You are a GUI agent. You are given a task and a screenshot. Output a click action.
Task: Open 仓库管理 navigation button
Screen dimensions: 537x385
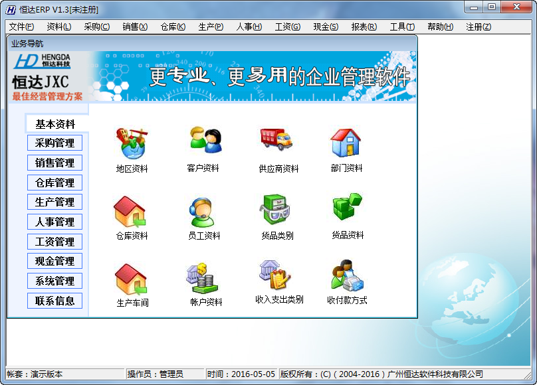[54, 183]
